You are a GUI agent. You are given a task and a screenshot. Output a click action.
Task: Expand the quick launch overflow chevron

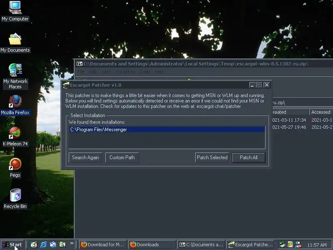[x=72, y=243]
